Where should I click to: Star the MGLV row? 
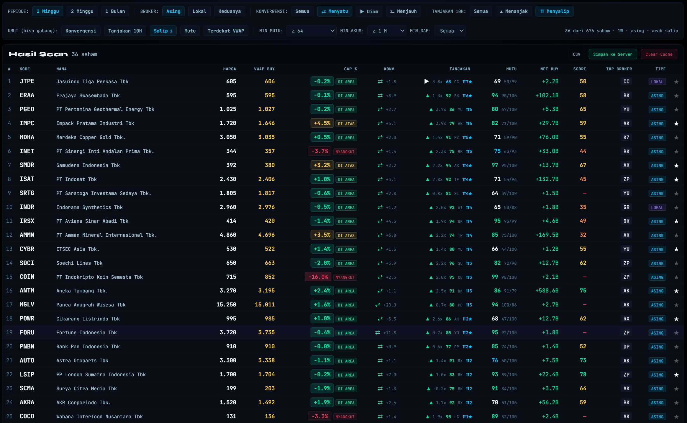pos(676,305)
